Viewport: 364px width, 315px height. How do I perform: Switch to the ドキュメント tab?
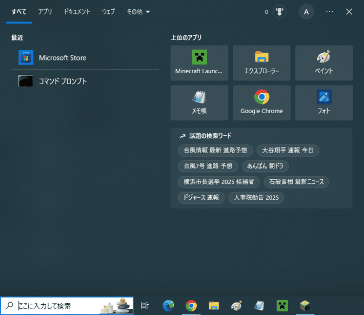(x=77, y=12)
